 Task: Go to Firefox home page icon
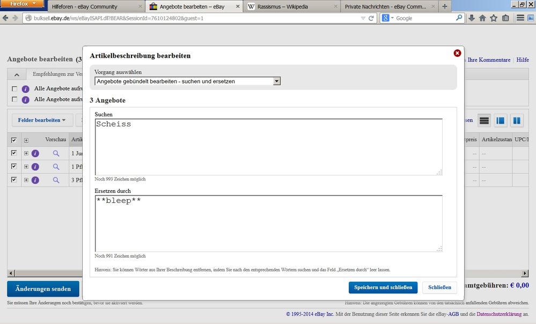pyautogui.click(x=482, y=18)
